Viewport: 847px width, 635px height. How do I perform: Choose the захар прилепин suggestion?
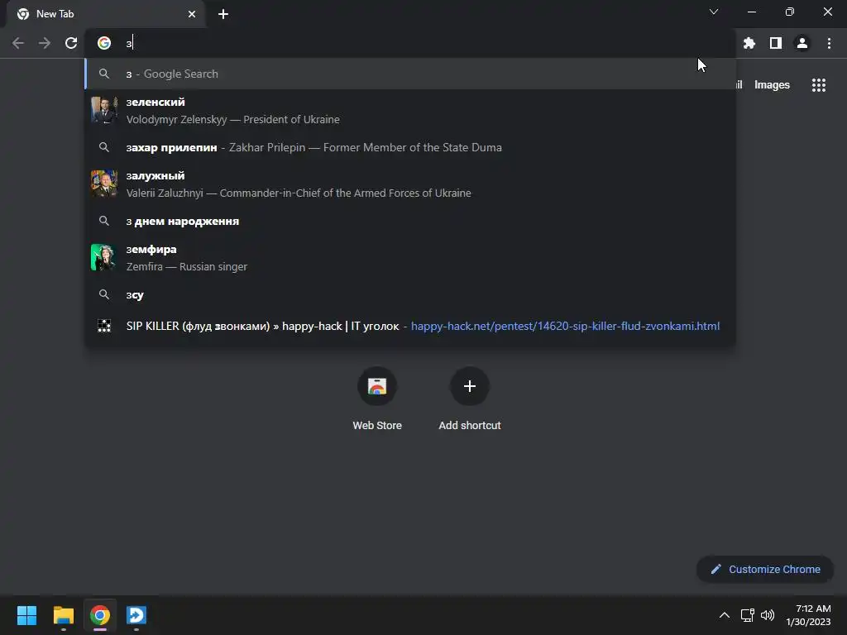coord(410,147)
